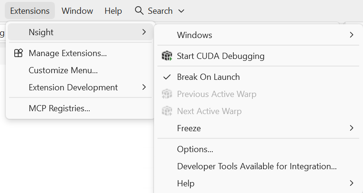This screenshot has width=363, height=193.
Task: Click the Start CUDA Debugging icon
Action: [x=166, y=56]
